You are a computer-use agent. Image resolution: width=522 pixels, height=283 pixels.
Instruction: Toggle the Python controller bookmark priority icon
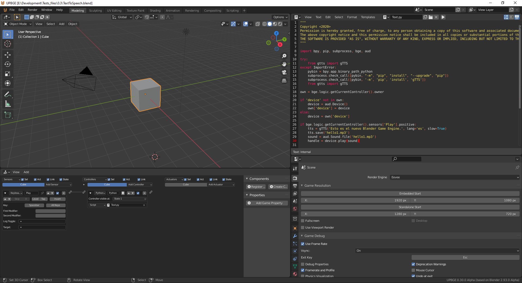tap(123, 193)
